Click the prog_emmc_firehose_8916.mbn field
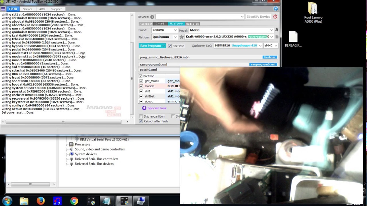The height and width of the screenshot is (206, 367). point(208,57)
